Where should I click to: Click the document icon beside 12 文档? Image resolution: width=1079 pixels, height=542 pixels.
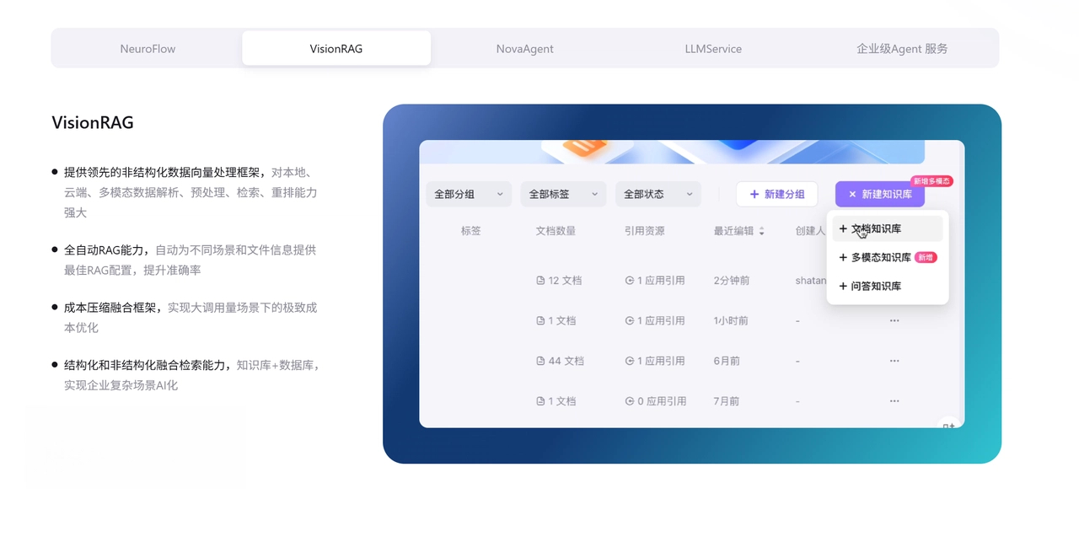[540, 281]
